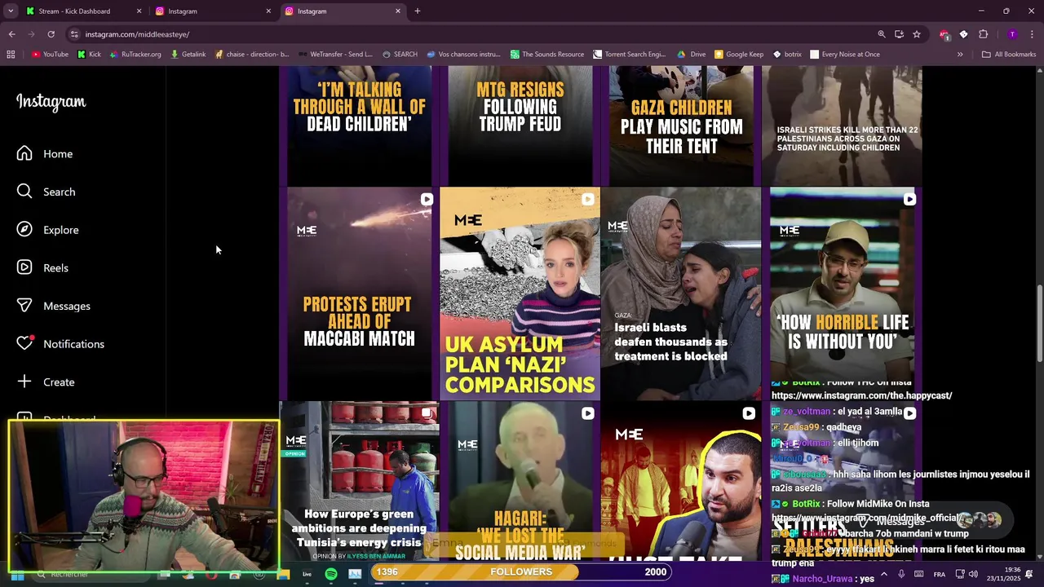Image resolution: width=1044 pixels, height=587 pixels.
Task: Open the 'Israeli blasts deafen thousands' post
Action: click(680, 293)
